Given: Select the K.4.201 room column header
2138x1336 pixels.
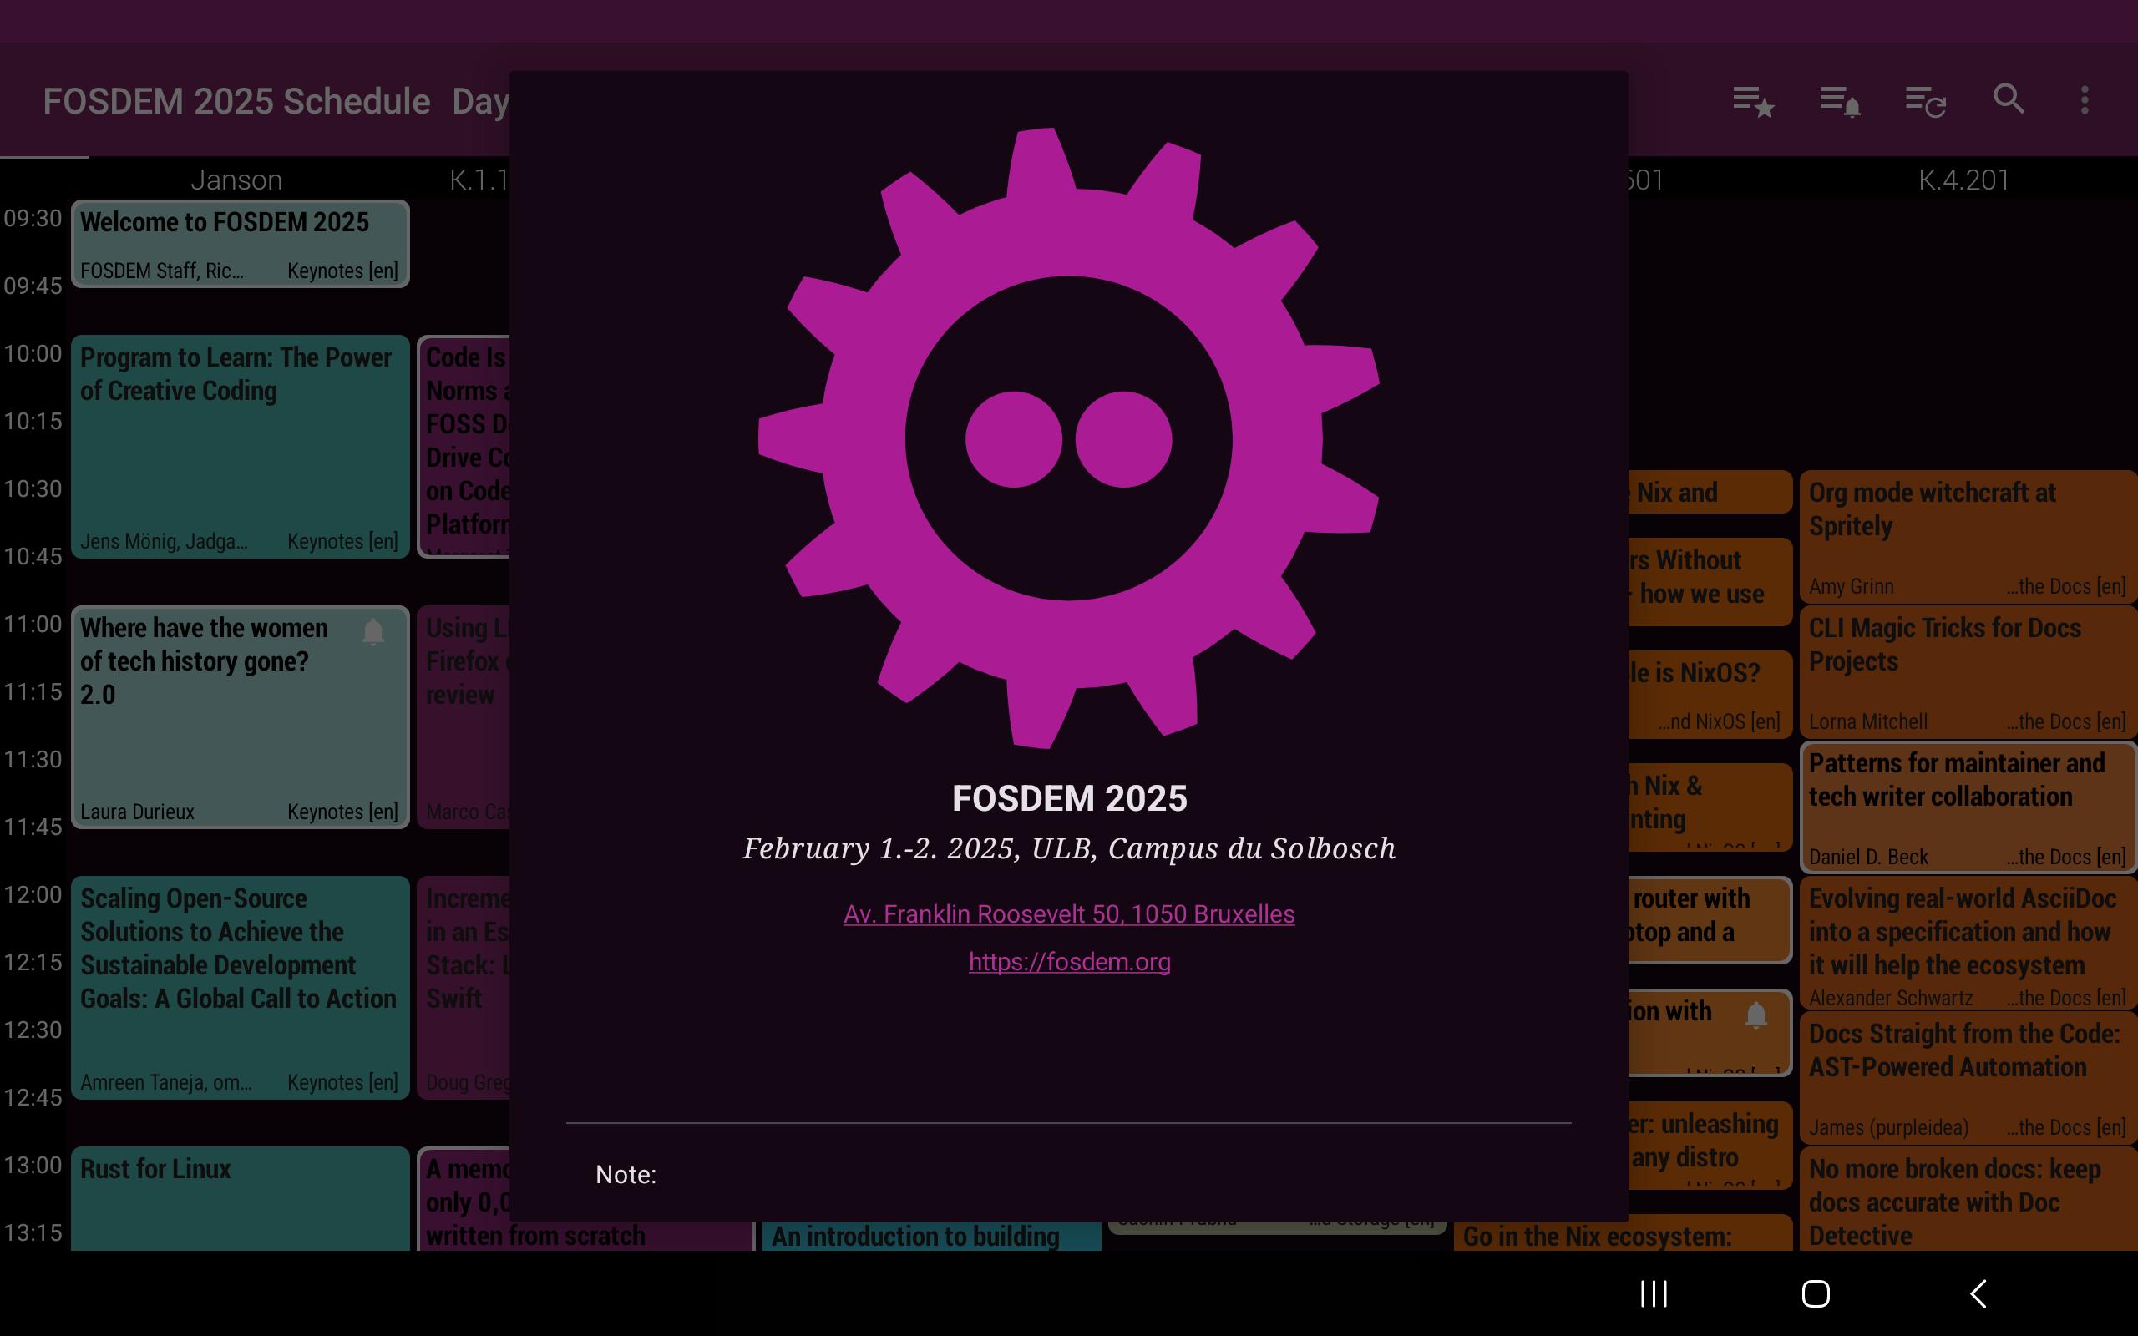Looking at the screenshot, I should pos(1964,180).
